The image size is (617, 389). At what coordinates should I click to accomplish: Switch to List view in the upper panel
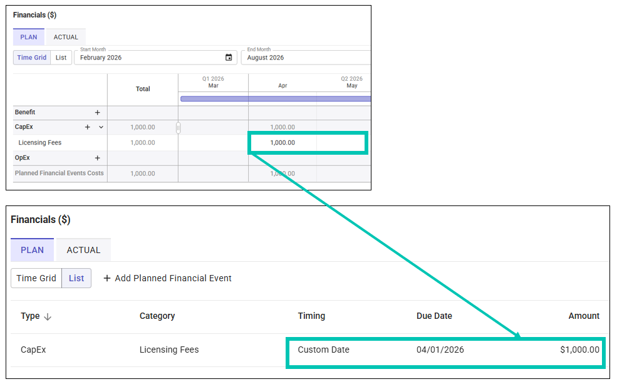tap(61, 58)
